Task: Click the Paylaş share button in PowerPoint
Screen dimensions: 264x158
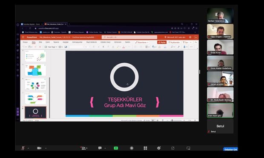Action: [162, 42]
